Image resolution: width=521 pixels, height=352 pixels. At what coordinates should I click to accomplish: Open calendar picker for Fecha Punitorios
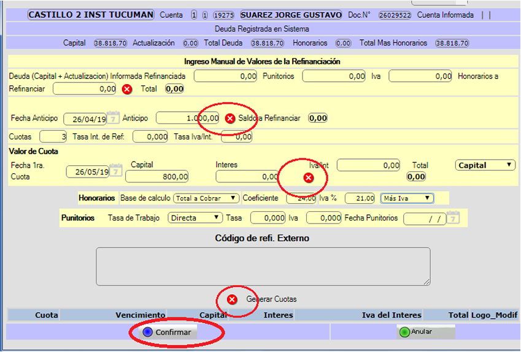click(x=453, y=218)
